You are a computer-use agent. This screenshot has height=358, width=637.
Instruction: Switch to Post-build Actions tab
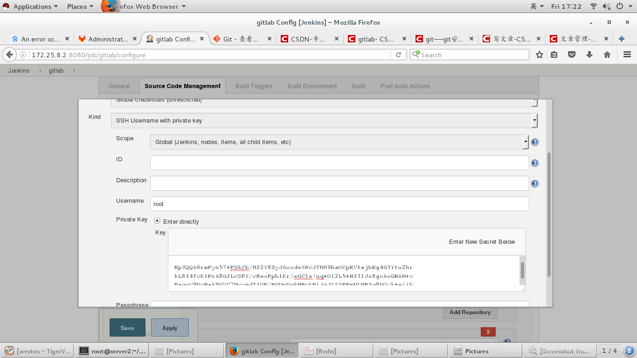click(405, 86)
